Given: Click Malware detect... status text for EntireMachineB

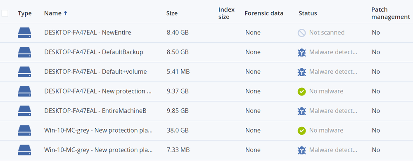Looking at the screenshot, I should [333, 111].
